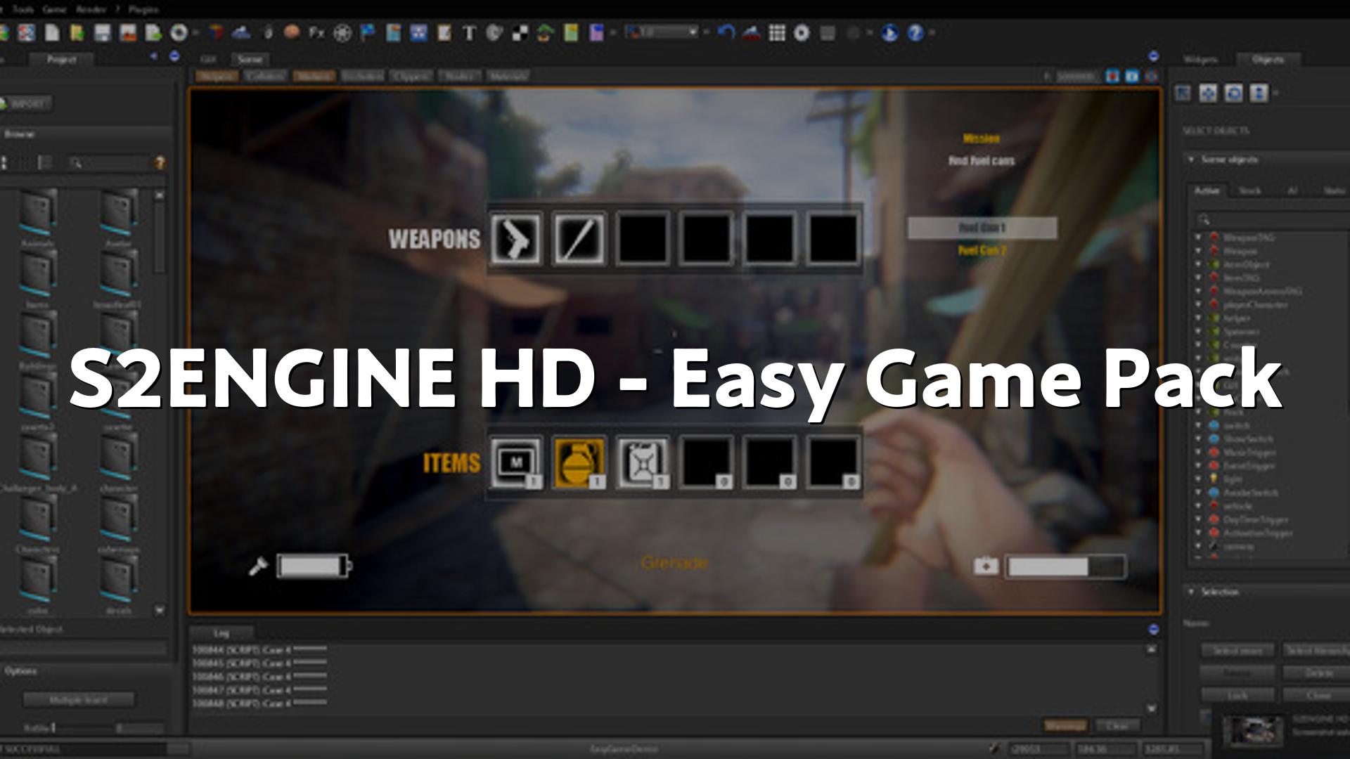The width and height of the screenshot is (1350, 759).
Task: Click the round camera lens toolbar icon
Action: 179,33
